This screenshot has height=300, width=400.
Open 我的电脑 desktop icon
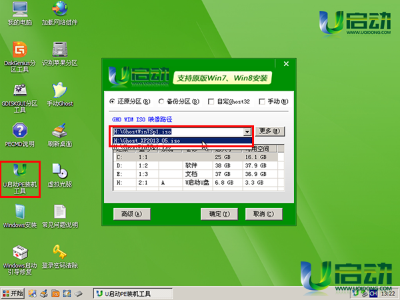pyautogui.click(x=19, y=13)
